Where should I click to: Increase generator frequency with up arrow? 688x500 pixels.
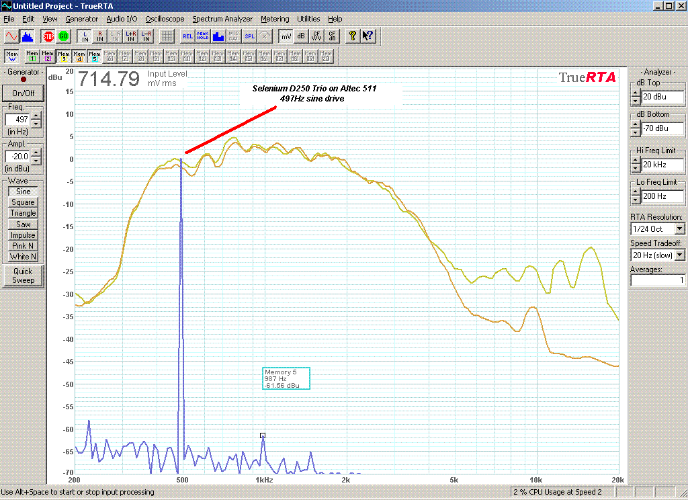pos(36,116)
